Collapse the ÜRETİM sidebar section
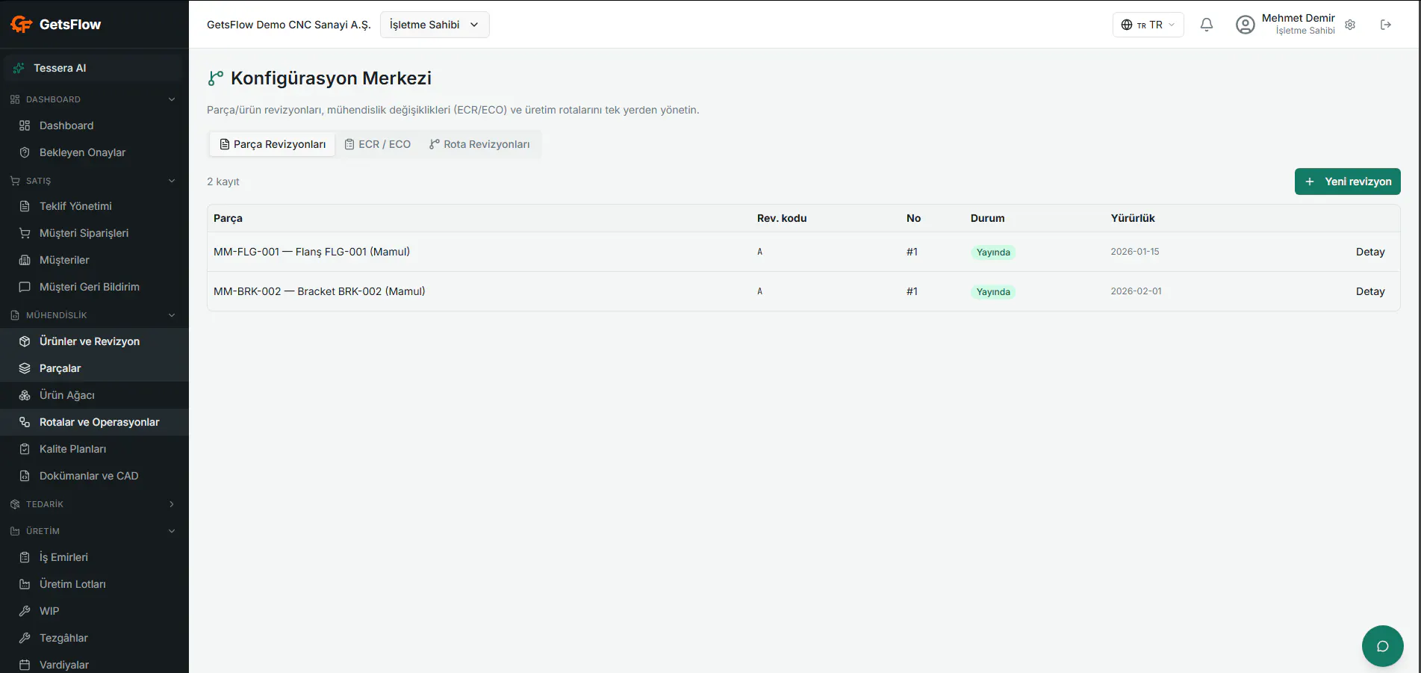The image size is (1421, 673). (172, 531)
